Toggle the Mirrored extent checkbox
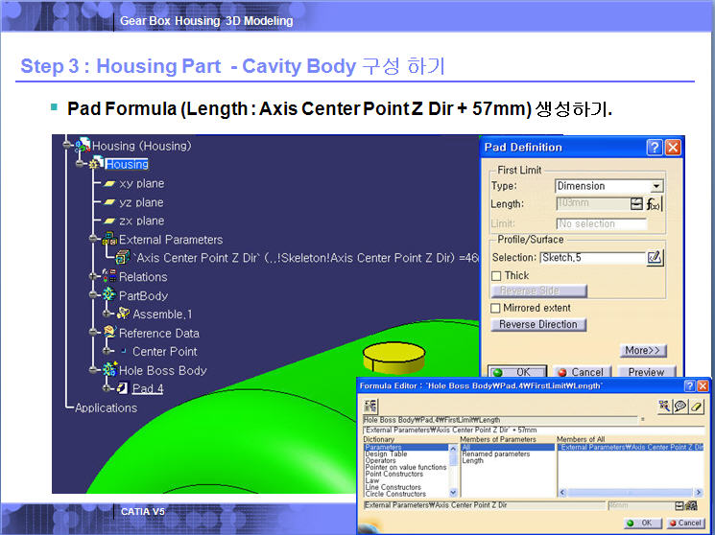The height and width of the screenshot is (535, 715). tap(495, 308)
